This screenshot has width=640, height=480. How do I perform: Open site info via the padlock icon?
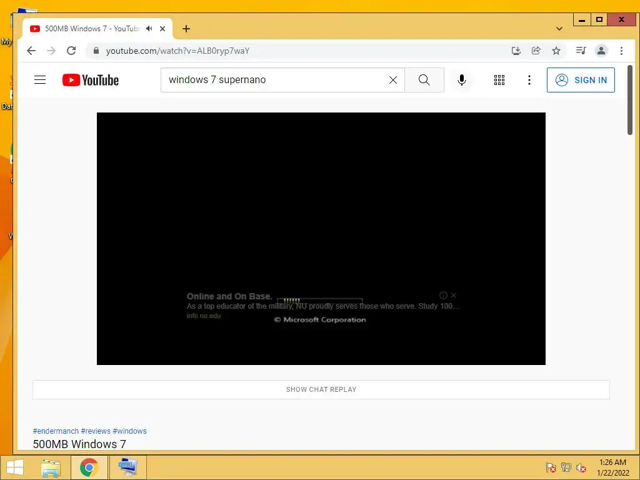point(96,51)
